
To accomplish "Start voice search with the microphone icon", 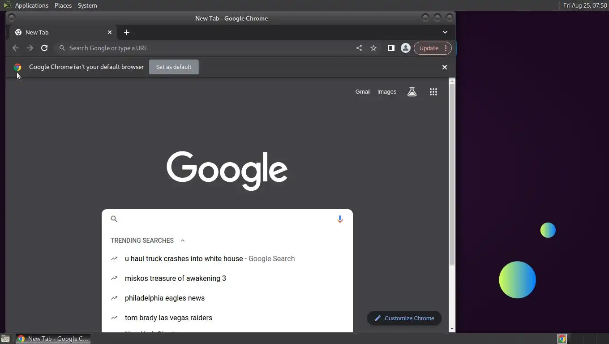I will click(x=340, y=219).
